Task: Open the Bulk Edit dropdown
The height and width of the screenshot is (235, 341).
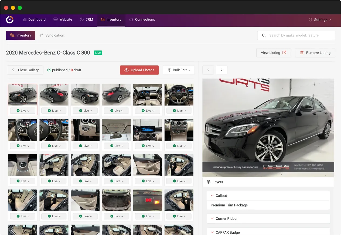Action: tap(179, 70)
